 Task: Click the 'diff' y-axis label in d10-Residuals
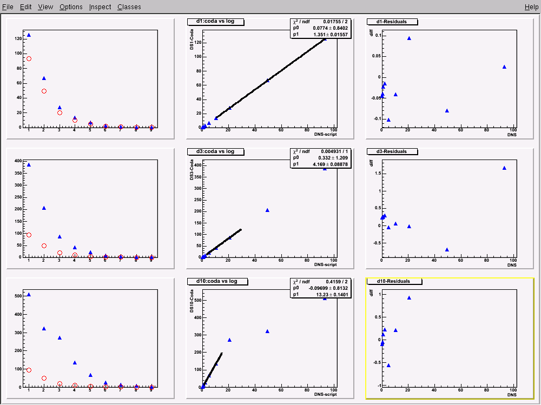coord(371,293)
